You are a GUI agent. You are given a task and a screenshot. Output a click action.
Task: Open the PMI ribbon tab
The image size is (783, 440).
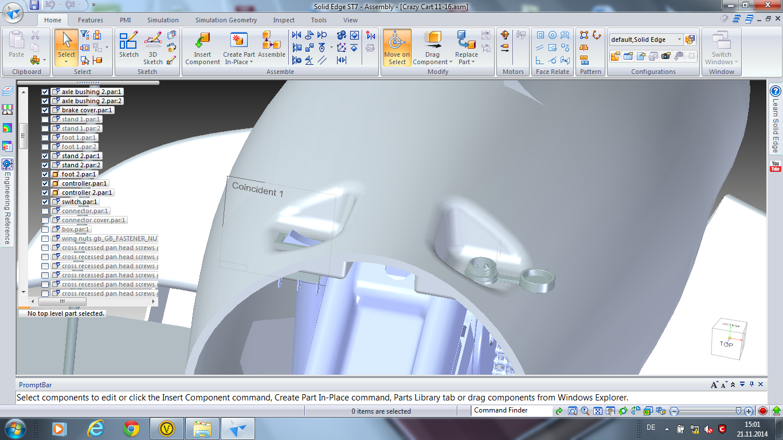125,20
